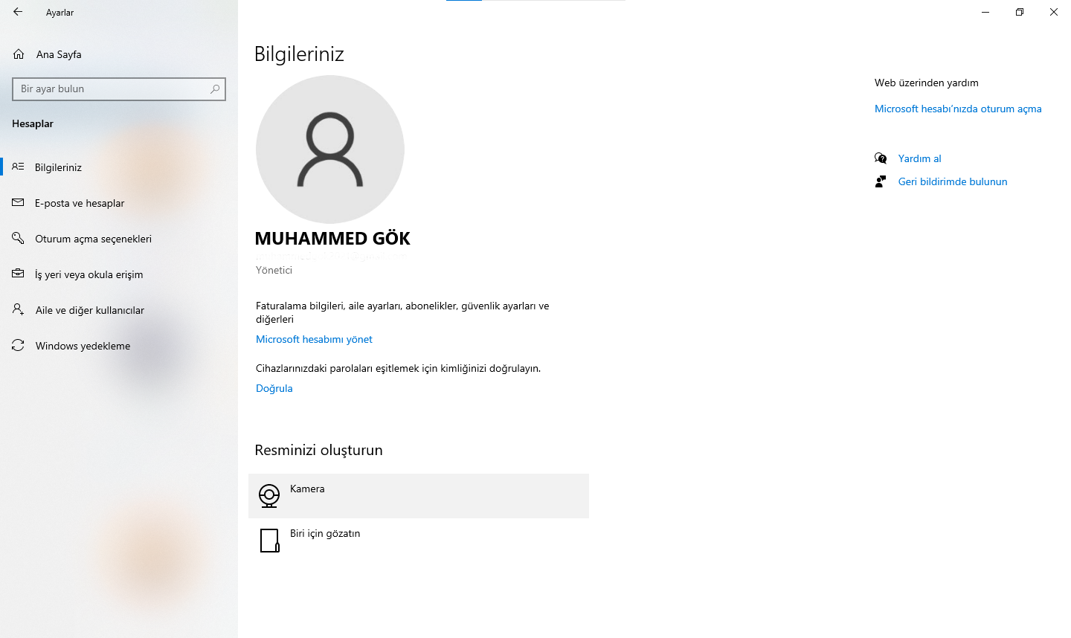This screenshot has width=1071, height=638.
Task: Click the profile picture placeholder
Action: [x=330, y=149]
